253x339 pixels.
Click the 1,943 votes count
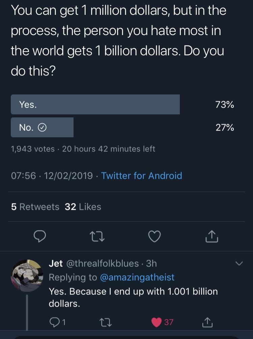point(33,149)
